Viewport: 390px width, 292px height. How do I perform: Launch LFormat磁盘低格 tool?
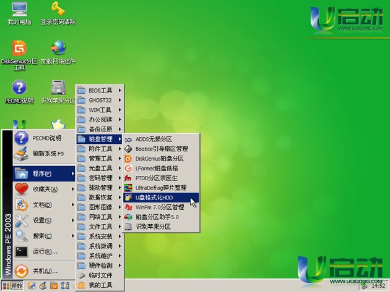pos(161,168)
